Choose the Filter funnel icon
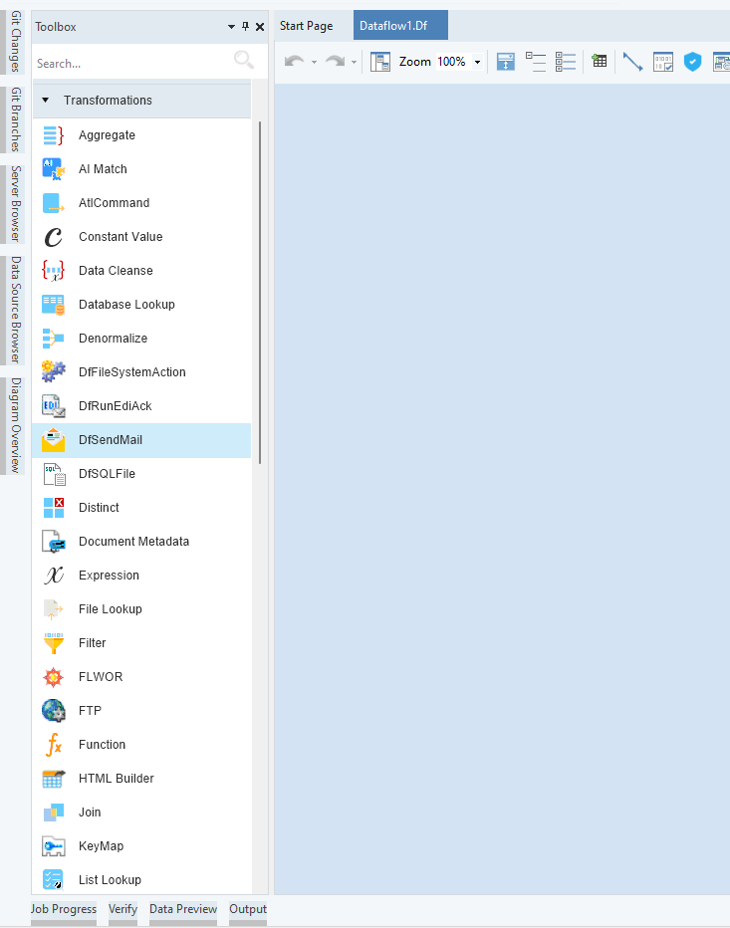The image size is (730, 928). (54, 643)
